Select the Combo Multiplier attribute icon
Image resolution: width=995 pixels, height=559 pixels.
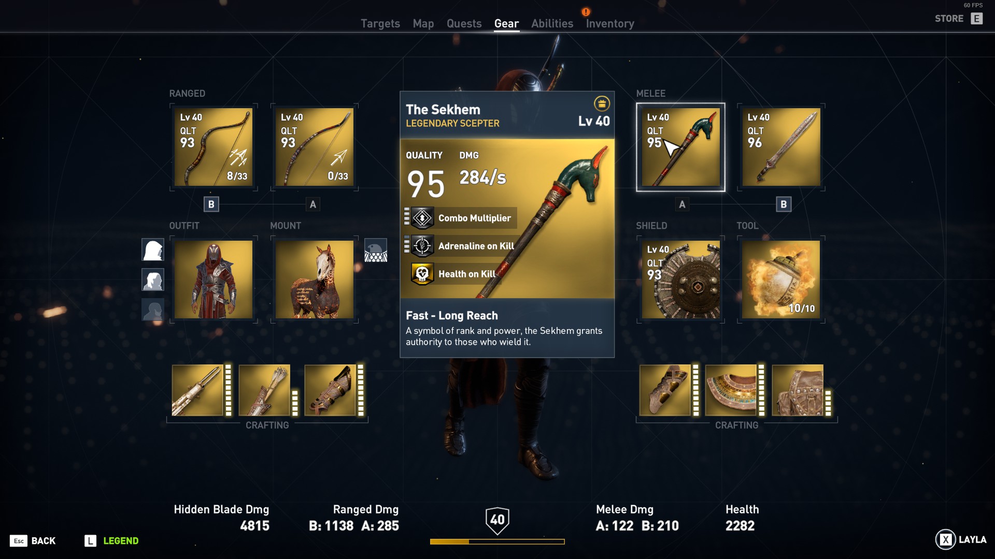click(x=422, y=218)
